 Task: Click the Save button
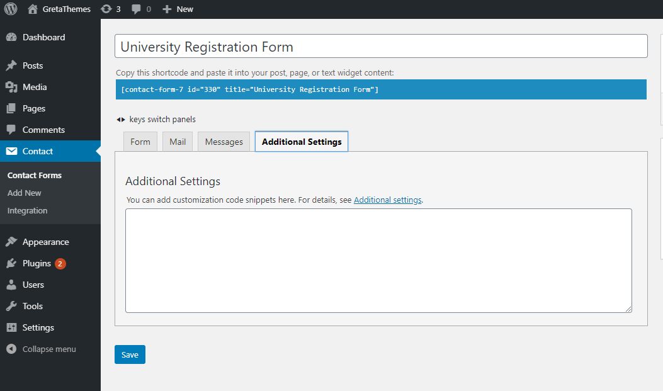point(130,354)
